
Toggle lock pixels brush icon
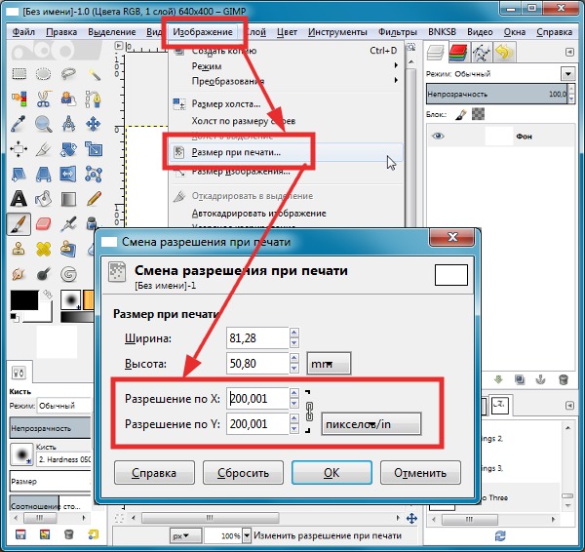pyautogui.click(x=461, y=114)
